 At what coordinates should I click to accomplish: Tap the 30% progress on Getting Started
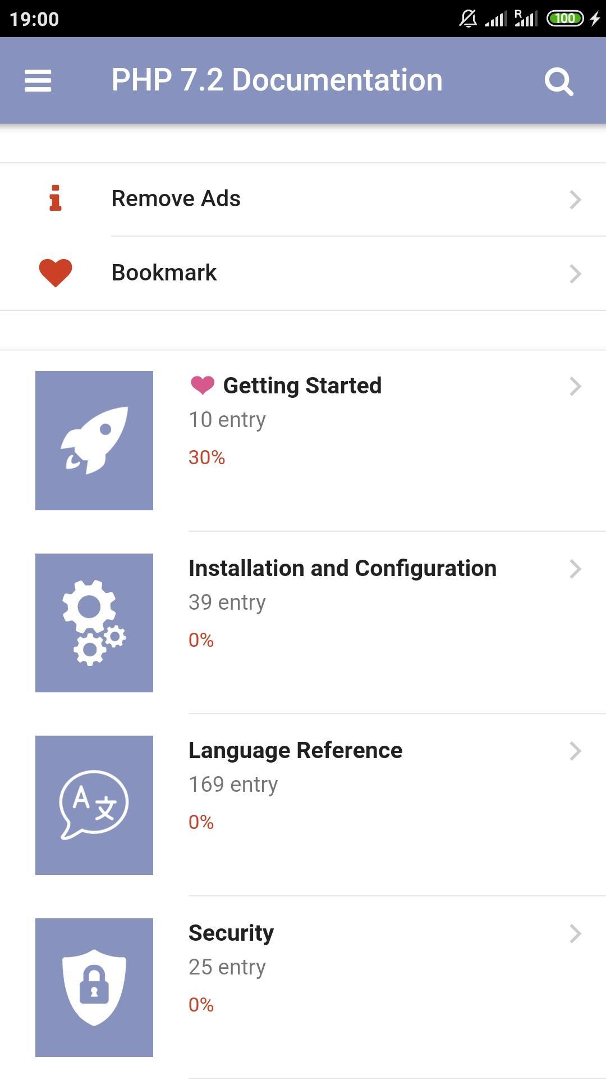click(206, 457)
